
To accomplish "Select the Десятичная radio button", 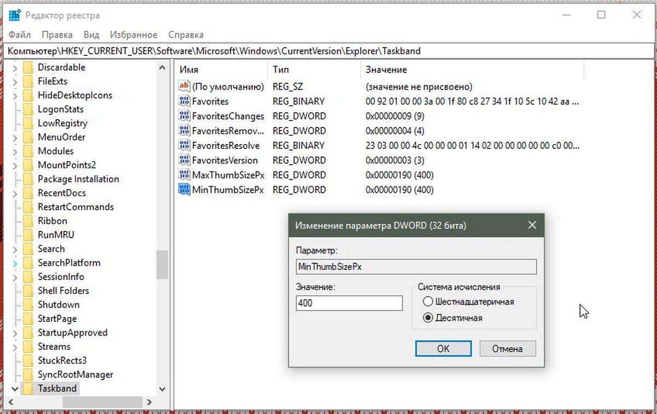I will (x=428, y=318).
